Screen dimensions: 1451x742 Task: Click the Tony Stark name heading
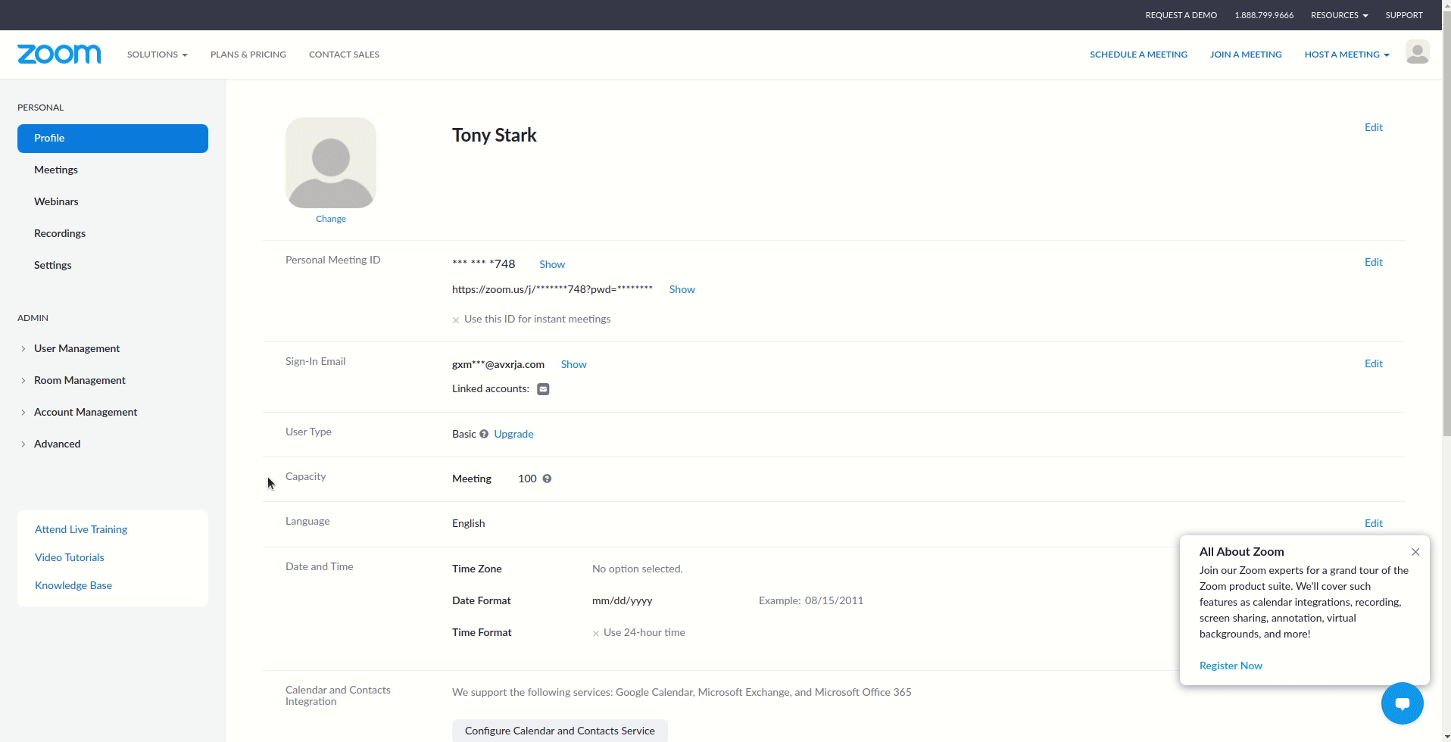click(x=495, y=136)
